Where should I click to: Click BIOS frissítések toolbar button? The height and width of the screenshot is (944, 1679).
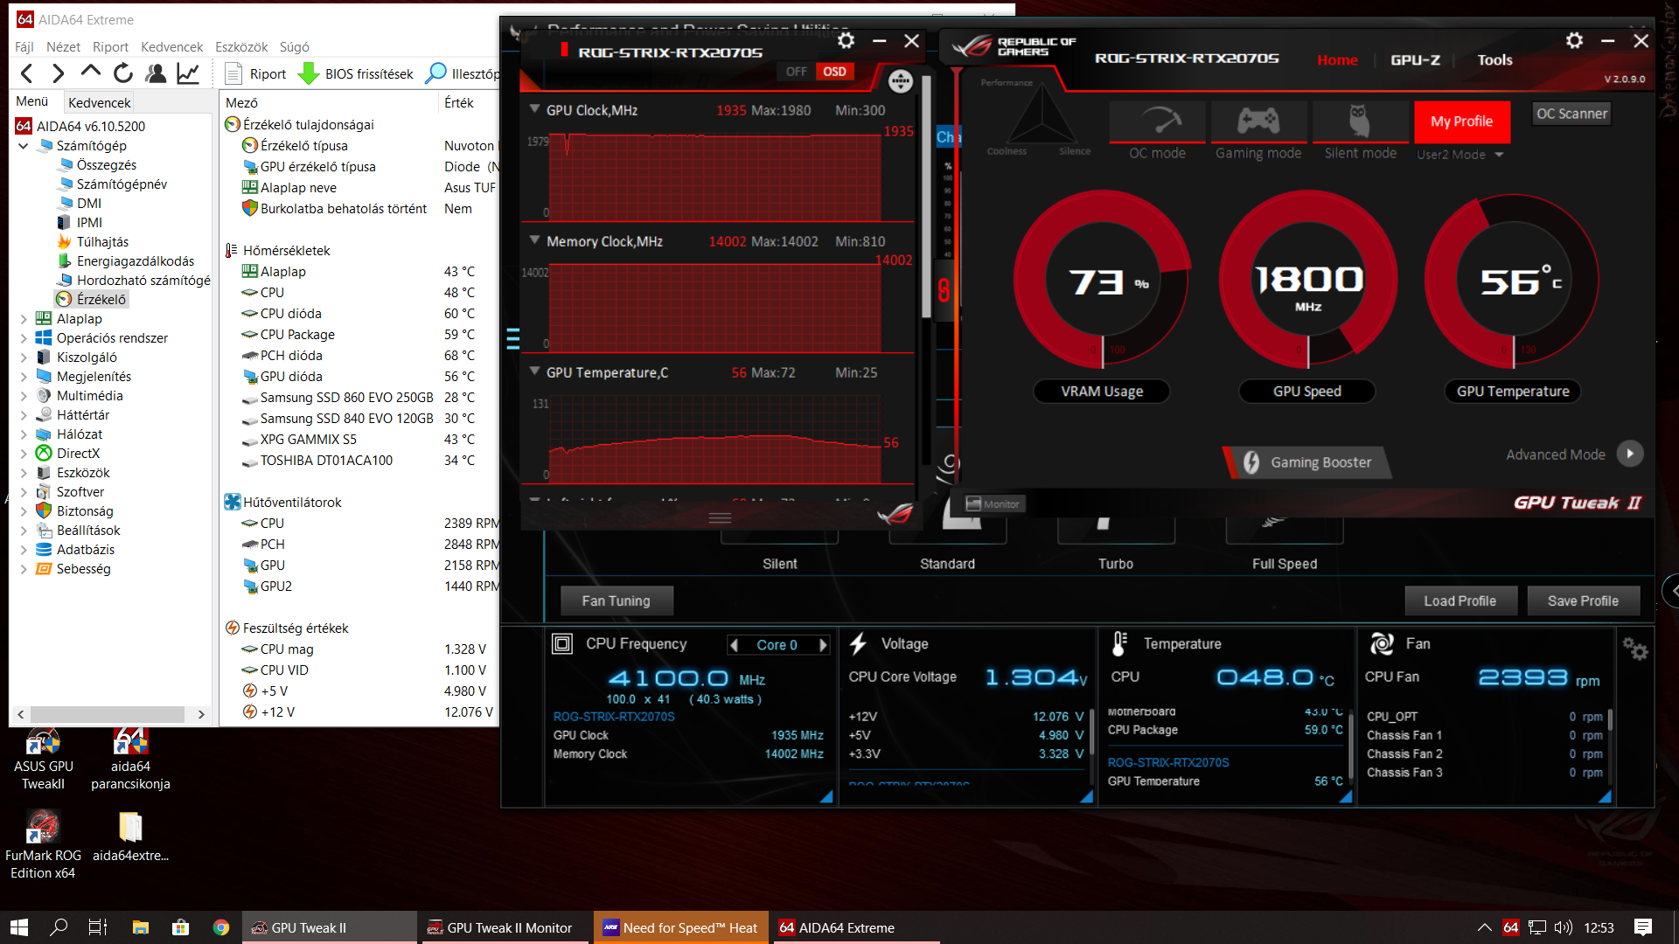[x=357, y=73]
